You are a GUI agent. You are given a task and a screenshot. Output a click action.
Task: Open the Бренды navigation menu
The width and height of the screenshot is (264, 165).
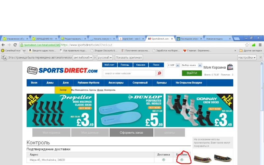tap(162, 83)
